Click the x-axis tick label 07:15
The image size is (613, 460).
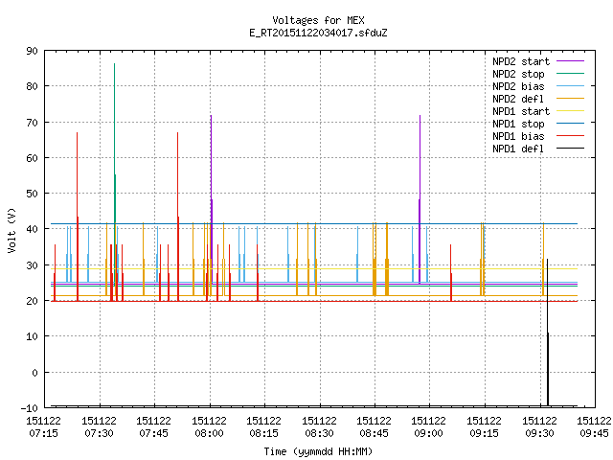pyautogui.click(x=43, y=434)
